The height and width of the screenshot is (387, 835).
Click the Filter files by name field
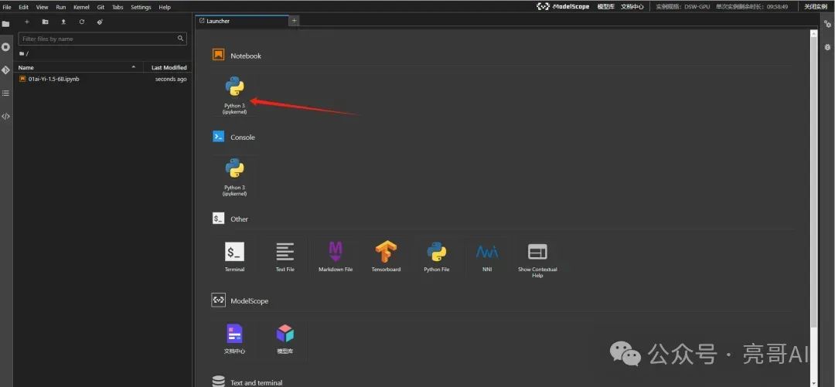(102, 39)
